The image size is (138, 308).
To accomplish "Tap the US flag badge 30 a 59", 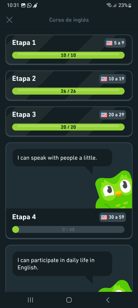I will tap(112, 217).
